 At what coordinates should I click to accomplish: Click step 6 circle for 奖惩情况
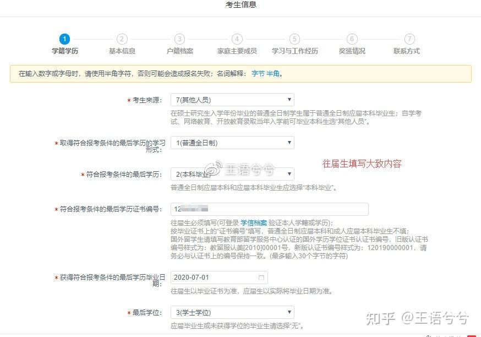tap(352, 39)
